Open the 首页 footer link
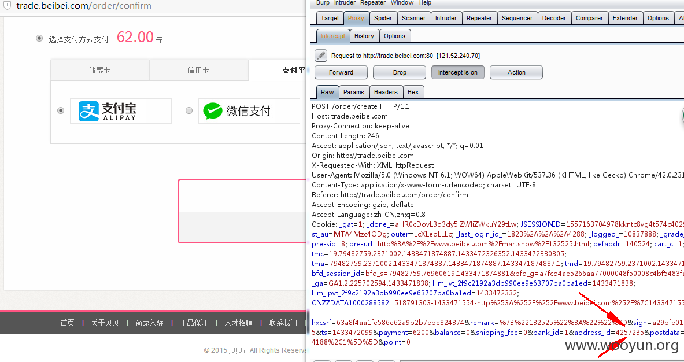The height and width of the screenshot is (362, 684). [x=67, y=323]
